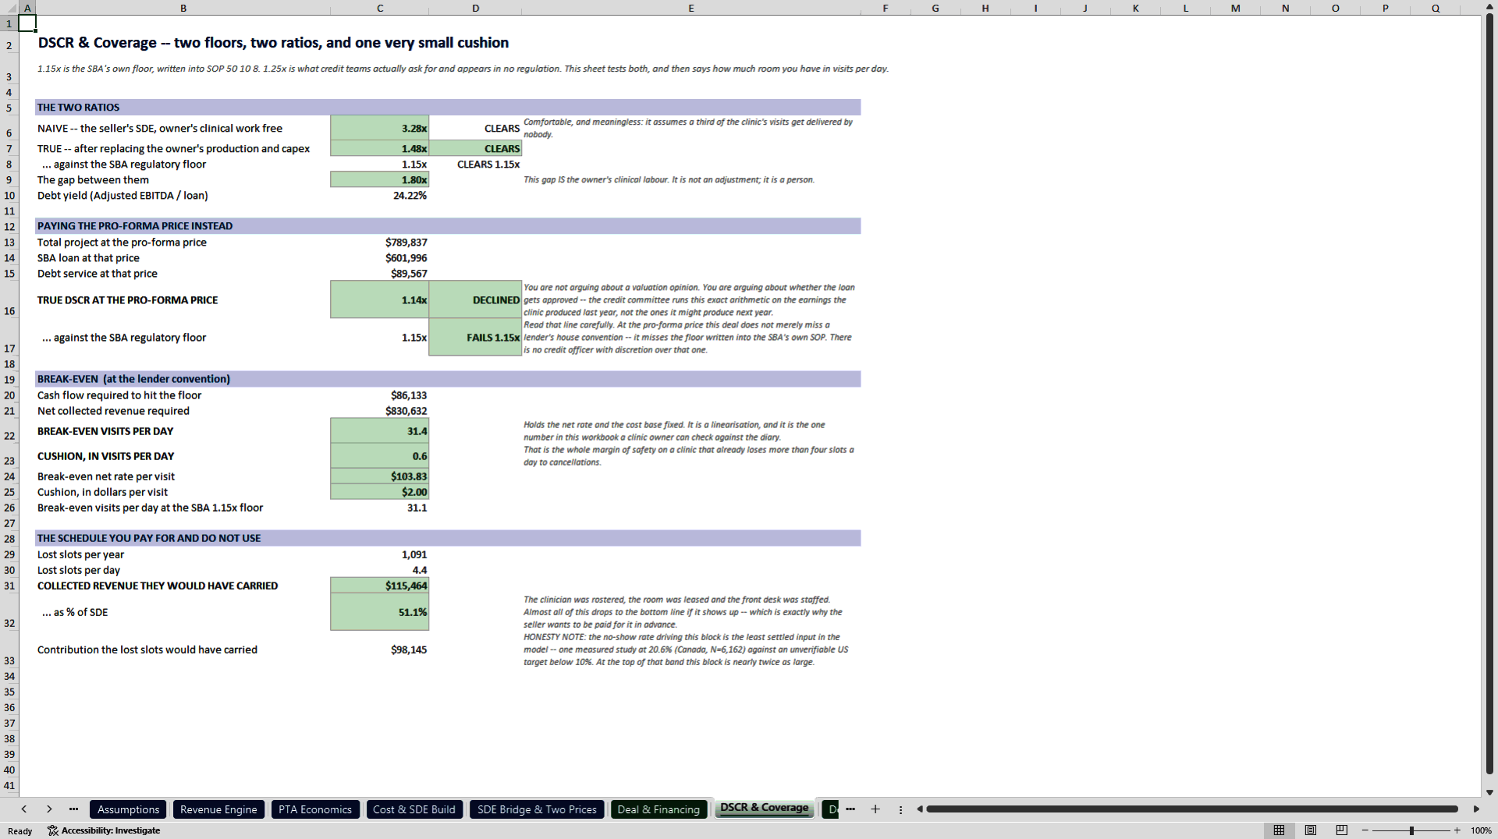Select lost slots per day 4.4
The width and height of the screenshot is (1498, 839).
click(380, 569)
